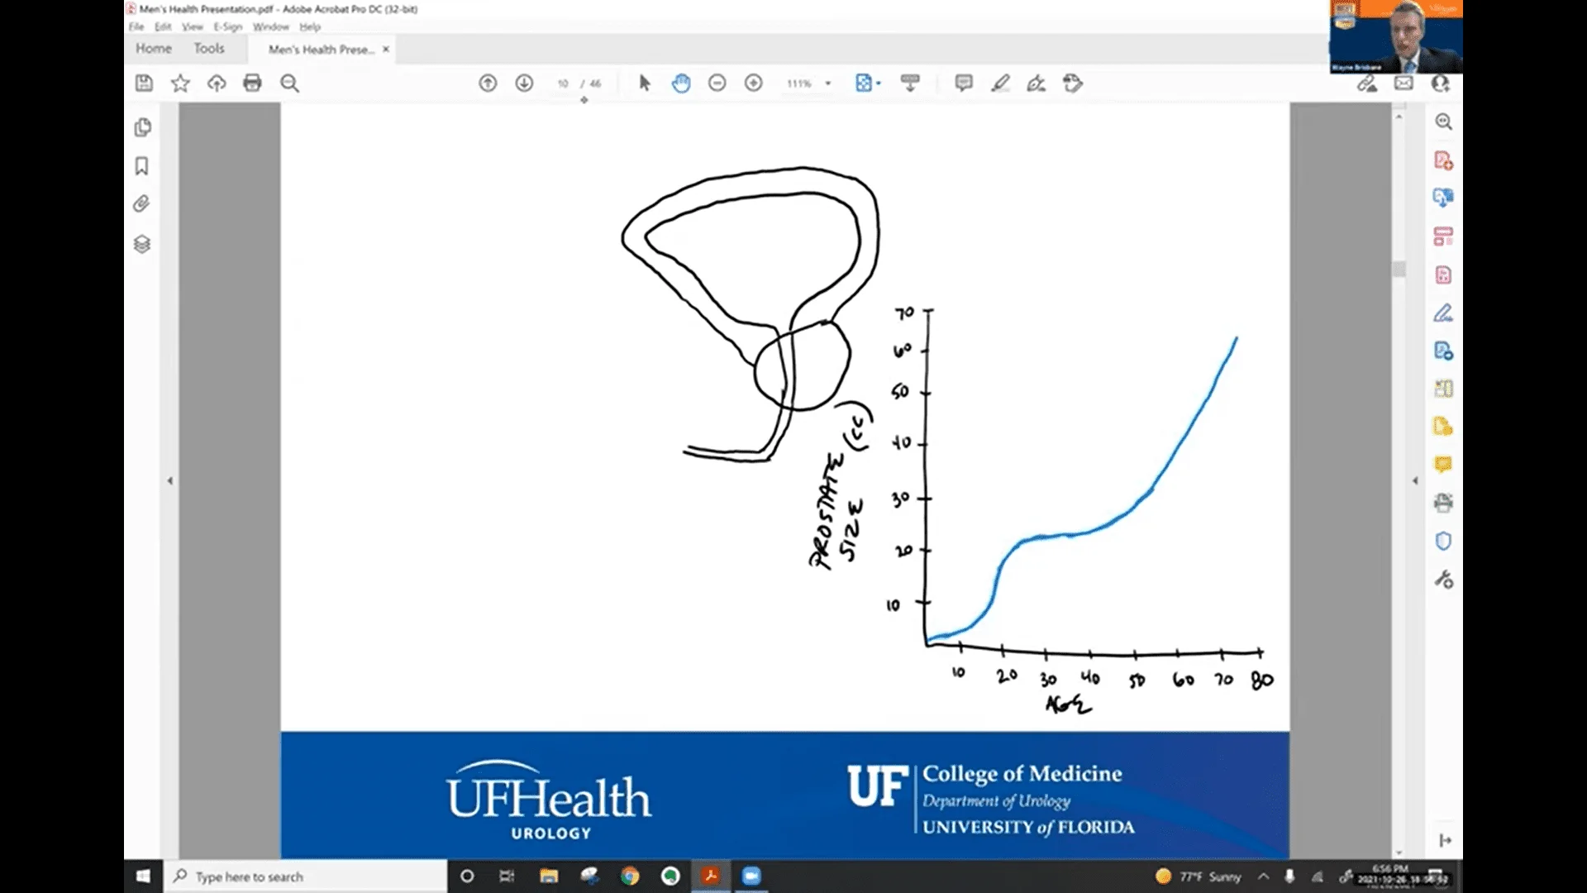
Task: Open the bookmarks panel
Action: click(142, 166)
